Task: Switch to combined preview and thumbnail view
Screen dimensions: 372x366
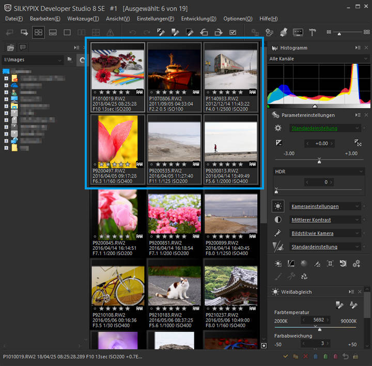Action: click(x=53, y=32)
